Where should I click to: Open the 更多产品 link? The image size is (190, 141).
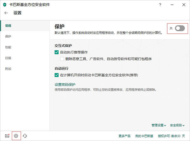point(124,136)
